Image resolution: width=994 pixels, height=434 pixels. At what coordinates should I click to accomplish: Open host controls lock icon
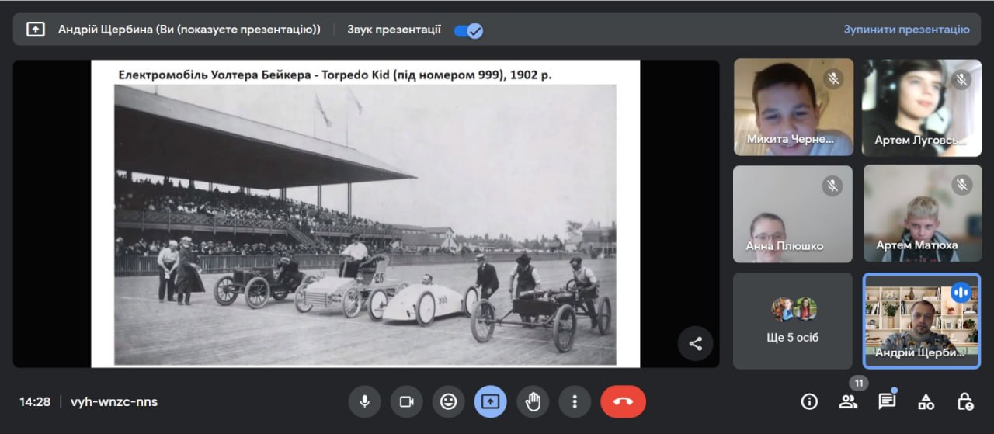tap(964, 401)
